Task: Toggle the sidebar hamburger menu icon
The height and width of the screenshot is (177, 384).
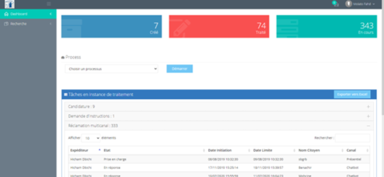Action: click(x=49, y=4)
